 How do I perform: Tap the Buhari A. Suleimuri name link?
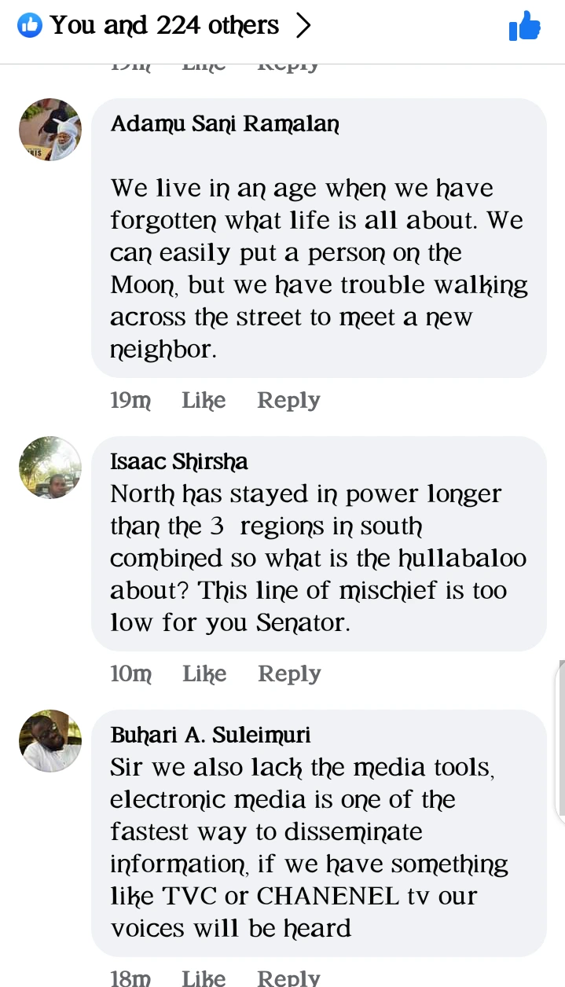[x=211, y=735]
